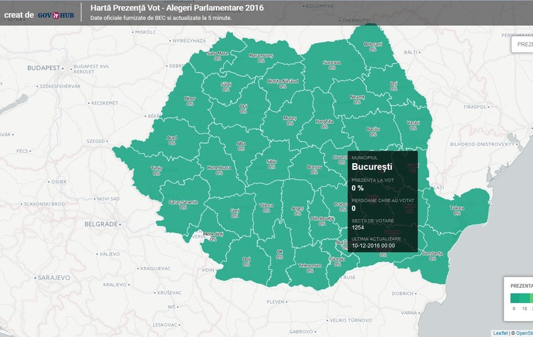Select the Teleorman county region
This screenshot has width=533, height=337.
(310, 268)
